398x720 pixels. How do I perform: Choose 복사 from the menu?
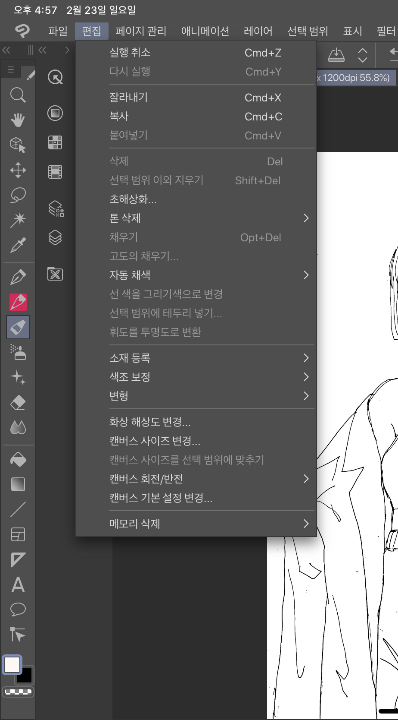click(196, 117)
